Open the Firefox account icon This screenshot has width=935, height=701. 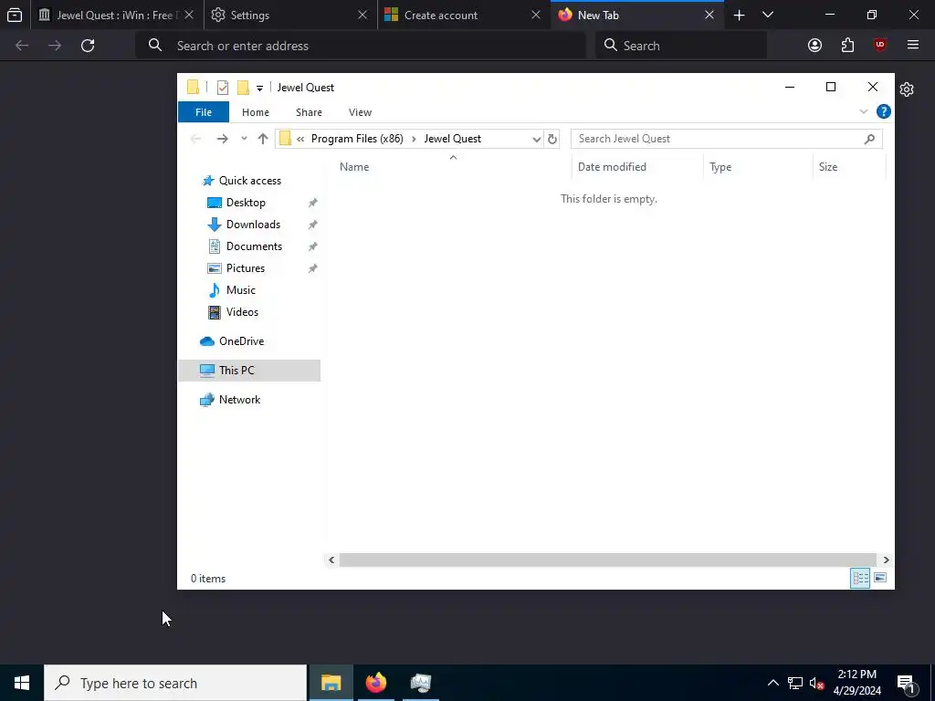pos(814,46)
